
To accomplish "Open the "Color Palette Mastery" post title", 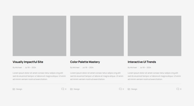I will tap(85, 62).
